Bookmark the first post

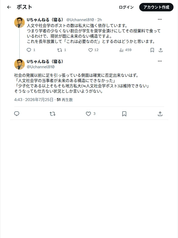pyautogui.click(x=152, y=50)
